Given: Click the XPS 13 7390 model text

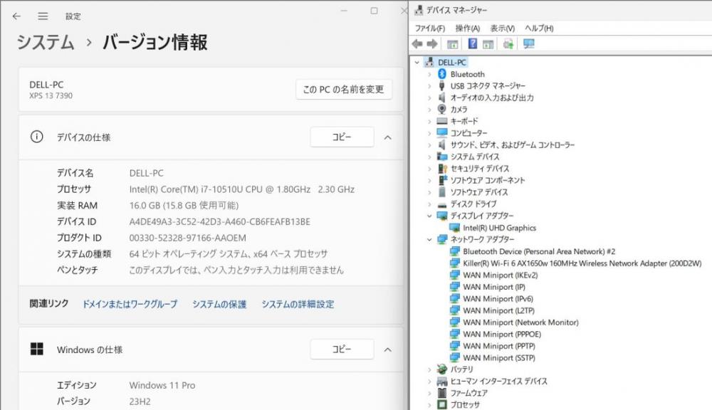Looking at the screenshot, I should click(51, 96).
